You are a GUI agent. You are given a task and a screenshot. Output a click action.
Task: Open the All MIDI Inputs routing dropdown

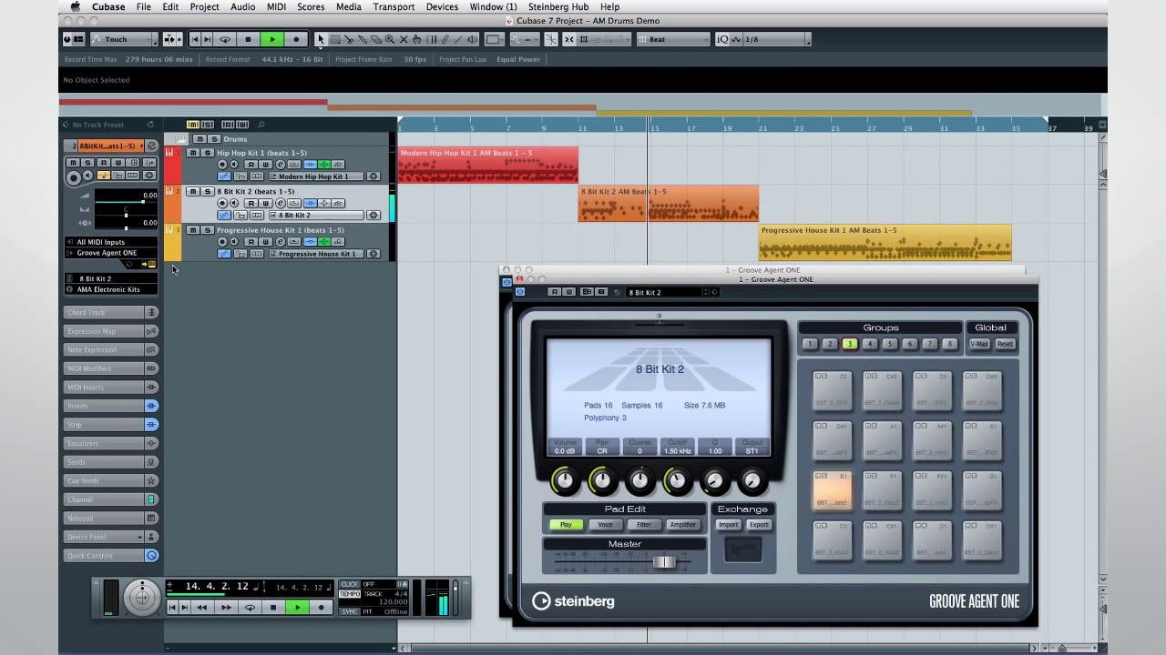coord(110,242)
